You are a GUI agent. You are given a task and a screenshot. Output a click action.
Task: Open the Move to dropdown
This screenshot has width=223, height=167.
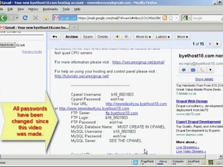coord(144,37)
